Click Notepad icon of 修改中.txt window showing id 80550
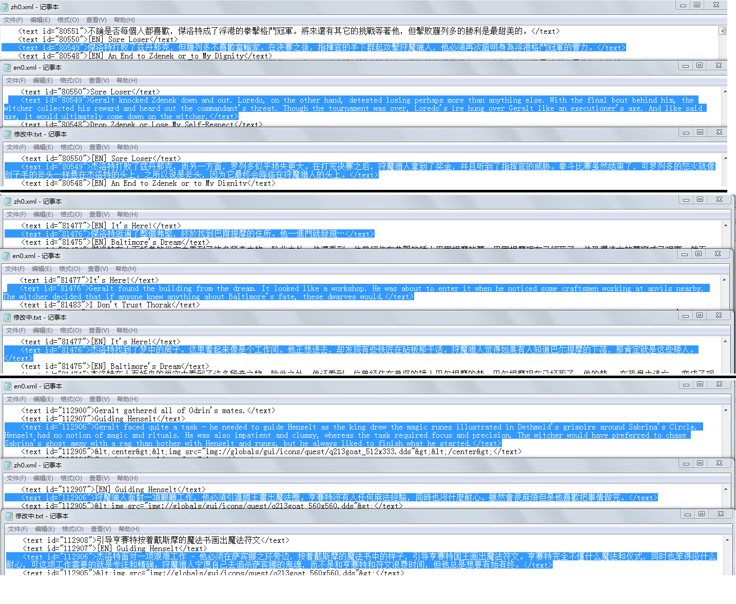736x604 pixels. 8,134
